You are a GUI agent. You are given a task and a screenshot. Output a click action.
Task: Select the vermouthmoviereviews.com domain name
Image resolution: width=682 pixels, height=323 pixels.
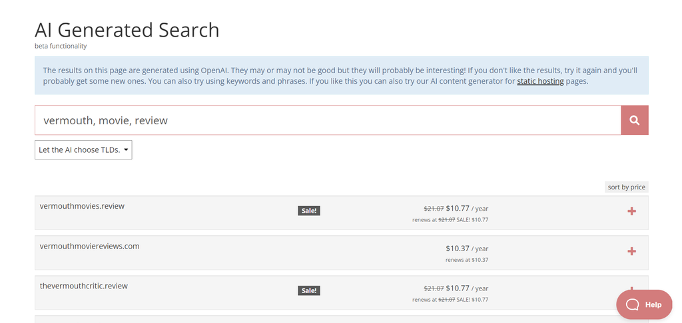pos(89,246)
